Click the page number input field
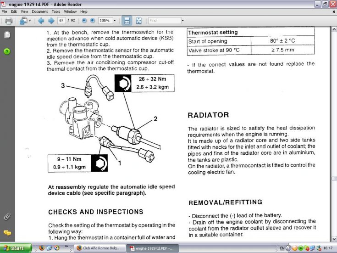The height and width of the screenshot is (253, 337). [62, 21]
